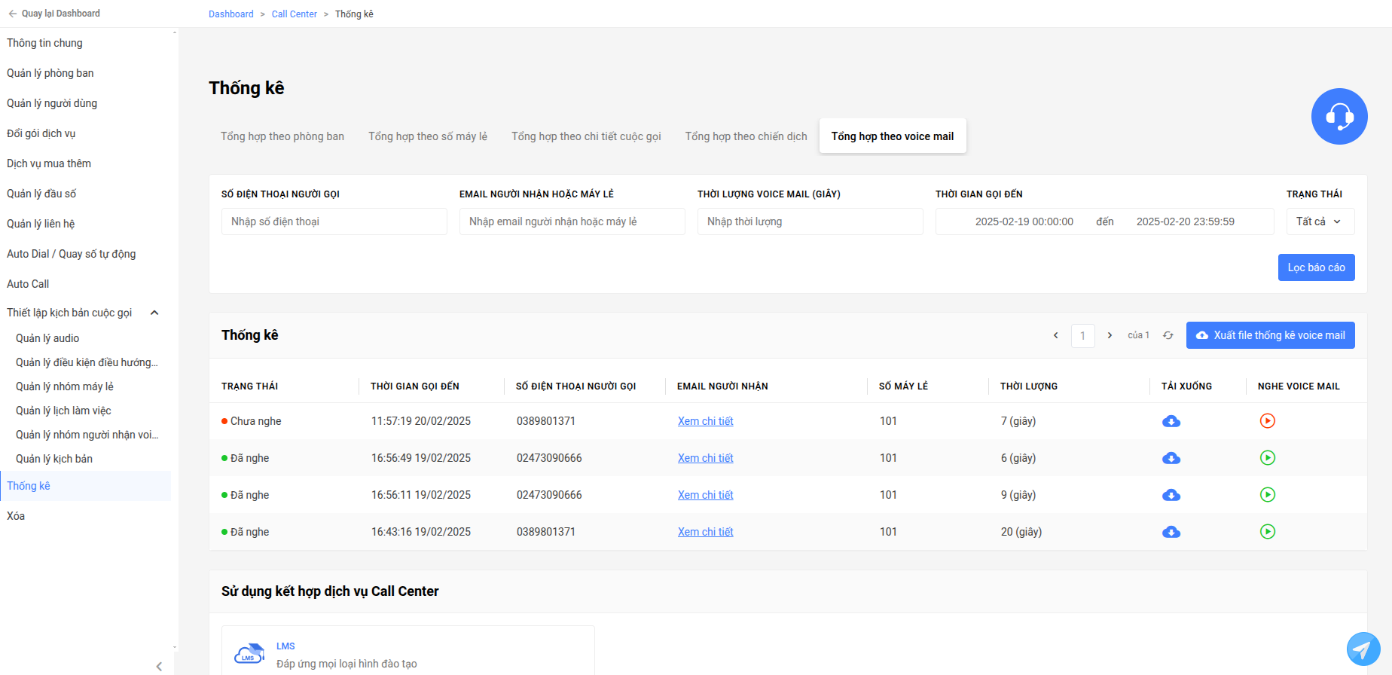Collapse the left sidebar with chevron
The image size is (1392, 675).
(x=159, y=666)
